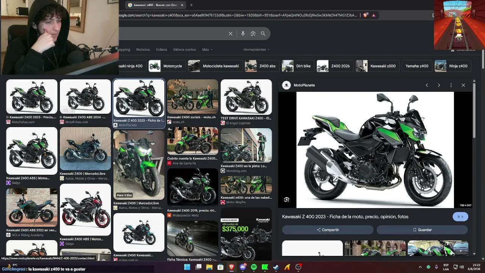Open Motor Mapfre kawasaki z400 naked result
Viewport: 485px width, 273px height.
coord(246,185)
